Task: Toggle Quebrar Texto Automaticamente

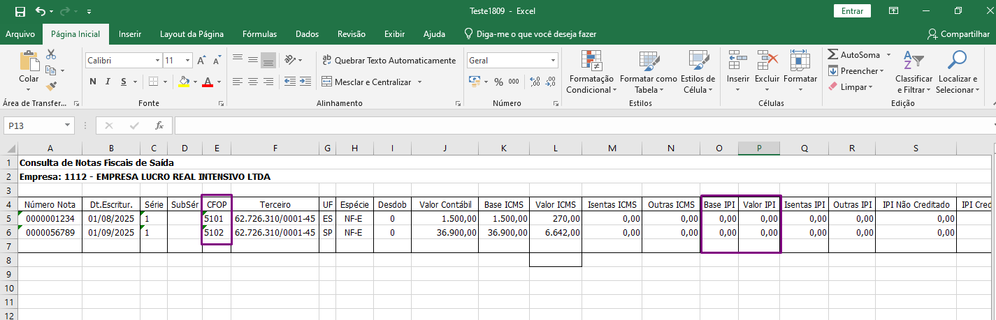Action: 389,61
